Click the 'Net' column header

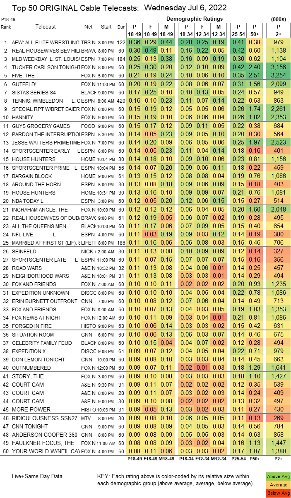88,26
